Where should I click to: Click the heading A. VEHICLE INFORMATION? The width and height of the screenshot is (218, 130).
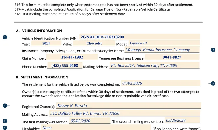[39, 31]
